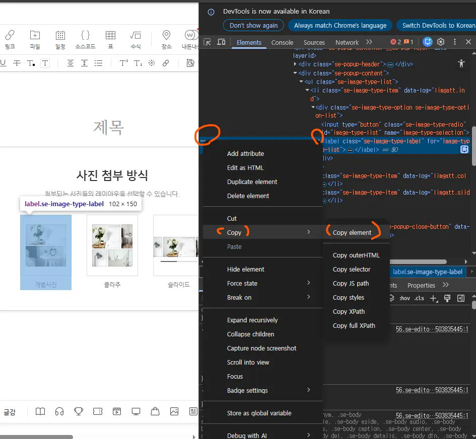This screenshot has height=439, width=476.
Task: Click the shopping bag icon in bottom toolbar
Action: coord(155,411)
